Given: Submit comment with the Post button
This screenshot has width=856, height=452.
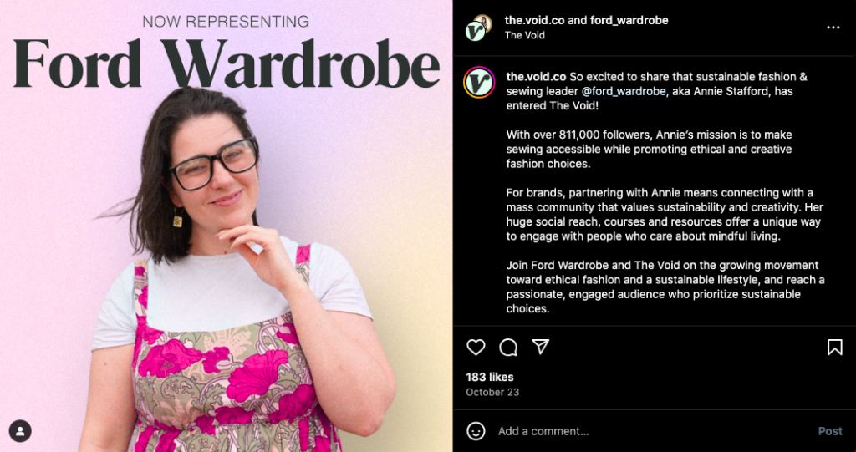Looking at the screenshot, I should pos(830,431).
